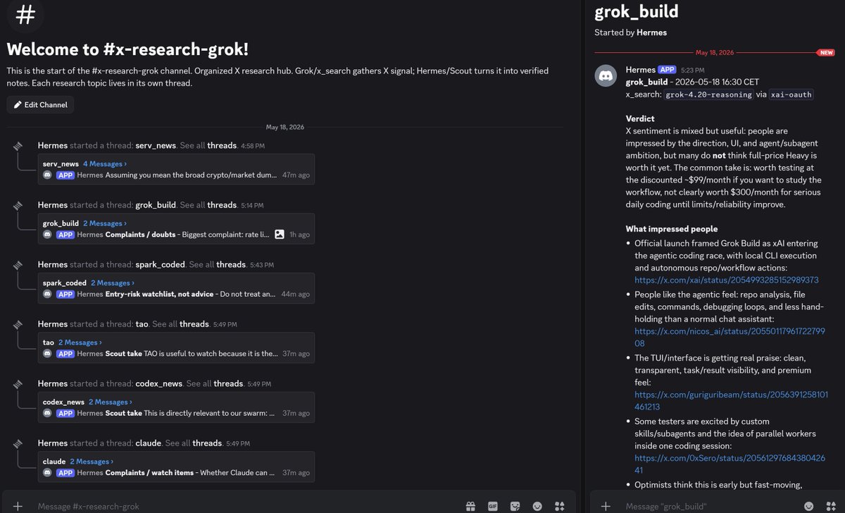The height and width of the screenshot is (513, 845).
Task: Open the apps launcher in the #x-research-grok message bar
Action: pyautogui.click(x=560, y=506)
